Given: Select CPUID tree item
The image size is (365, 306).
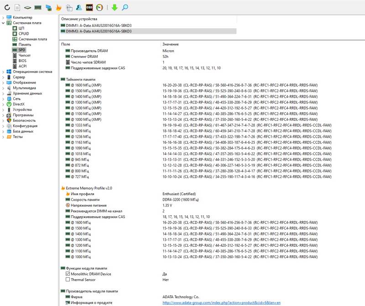Looking at the screenshot, I should tap(24, 33).
